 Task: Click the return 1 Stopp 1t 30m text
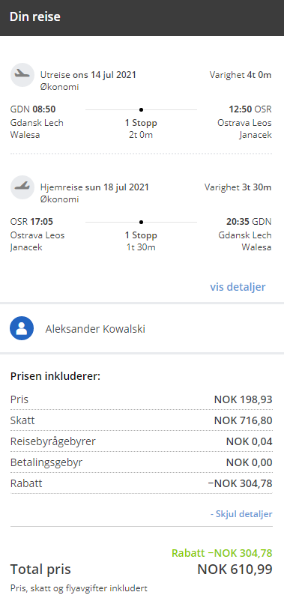pos(141,241)
